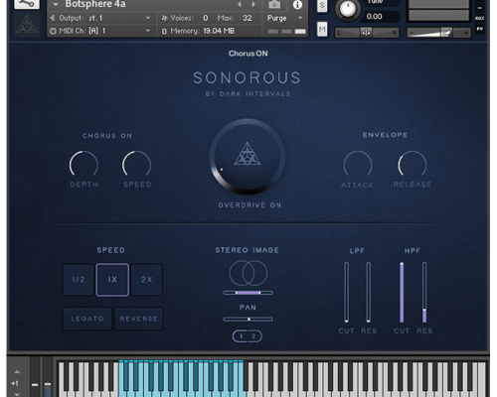Screen dimensions: 497x397
Task: Click the SONOROUS title text
Action: (x=248, y=78)
